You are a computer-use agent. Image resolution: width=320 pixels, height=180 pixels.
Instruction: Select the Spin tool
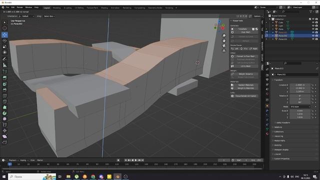(x=4, y=113)
